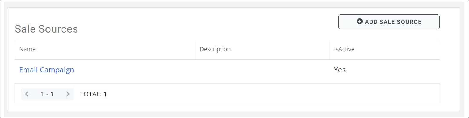Go to the next page with right chevron
The width and height of the screenshot is (469, 118).
click(x=68, y=94)
